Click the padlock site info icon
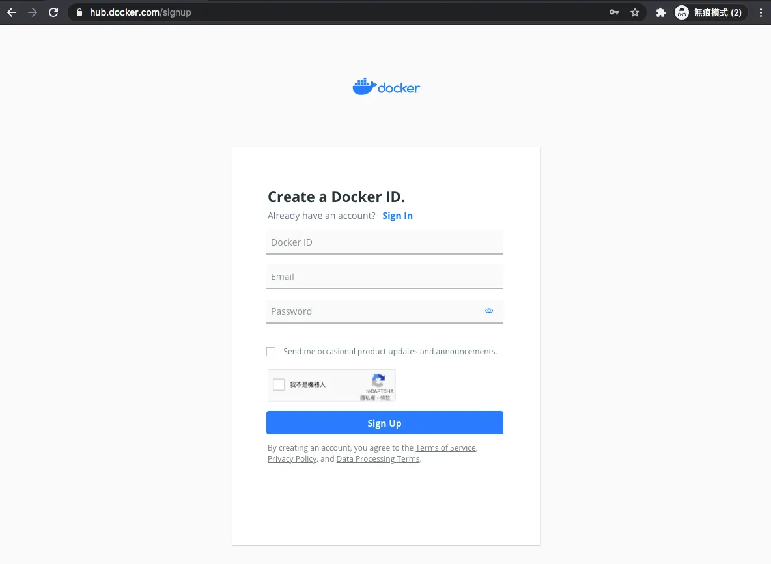 pos(79,12)
